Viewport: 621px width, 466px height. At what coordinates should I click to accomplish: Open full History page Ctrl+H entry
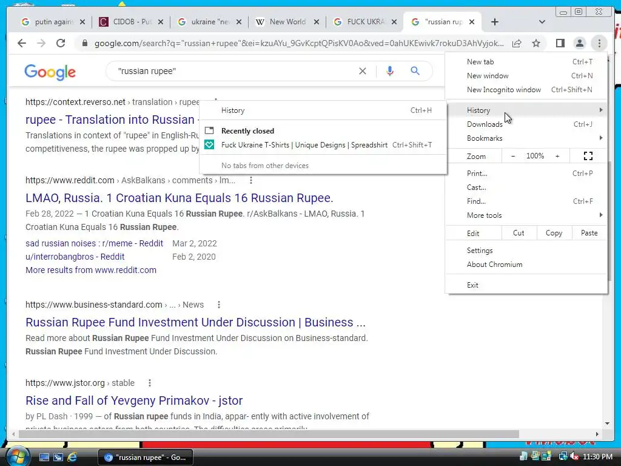(x=323, y=110)
